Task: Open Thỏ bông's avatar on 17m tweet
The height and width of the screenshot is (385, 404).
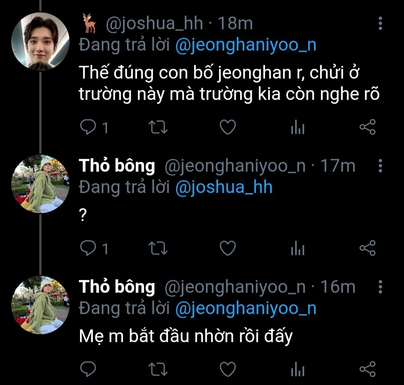Action: 40,184
